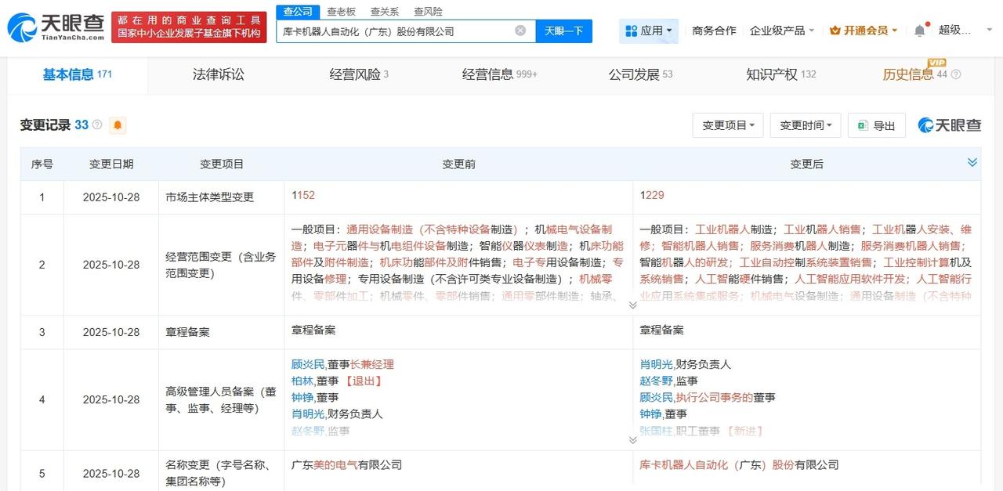
Task: Select the 公司发展 tab
Action: click(640, 74)
